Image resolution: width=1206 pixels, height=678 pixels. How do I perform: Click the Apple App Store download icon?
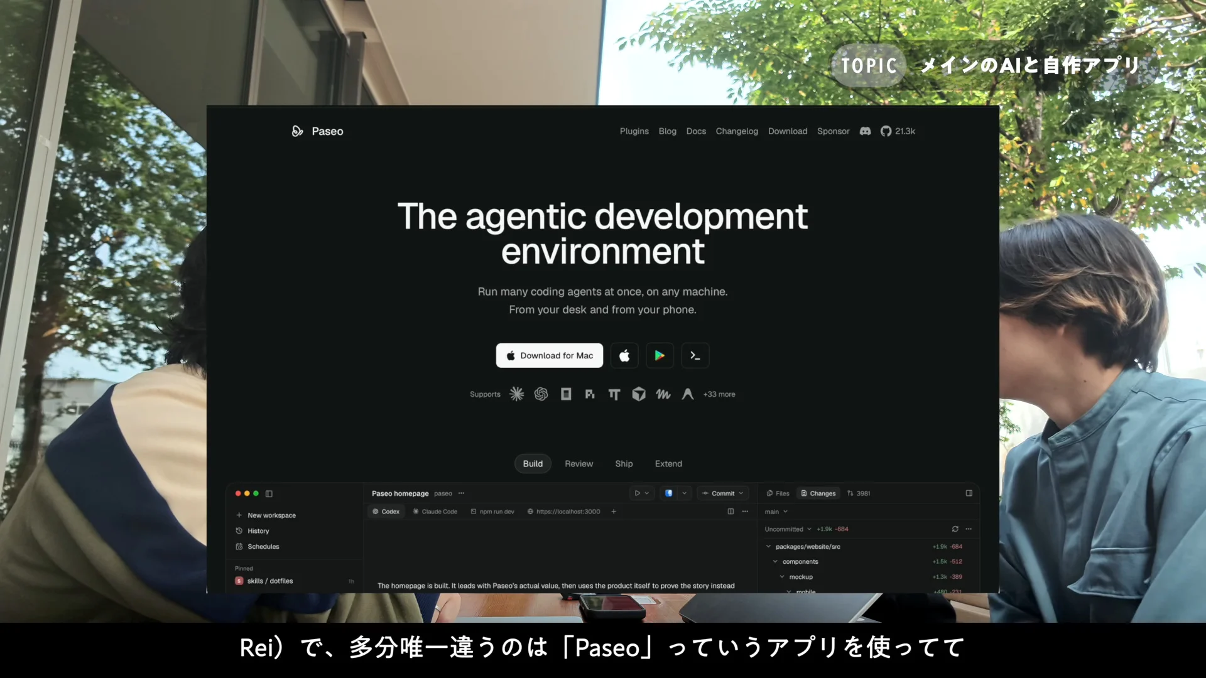click(x=624, y=355)
